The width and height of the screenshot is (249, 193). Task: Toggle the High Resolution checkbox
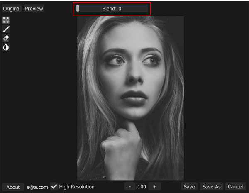tap(54, 187)
